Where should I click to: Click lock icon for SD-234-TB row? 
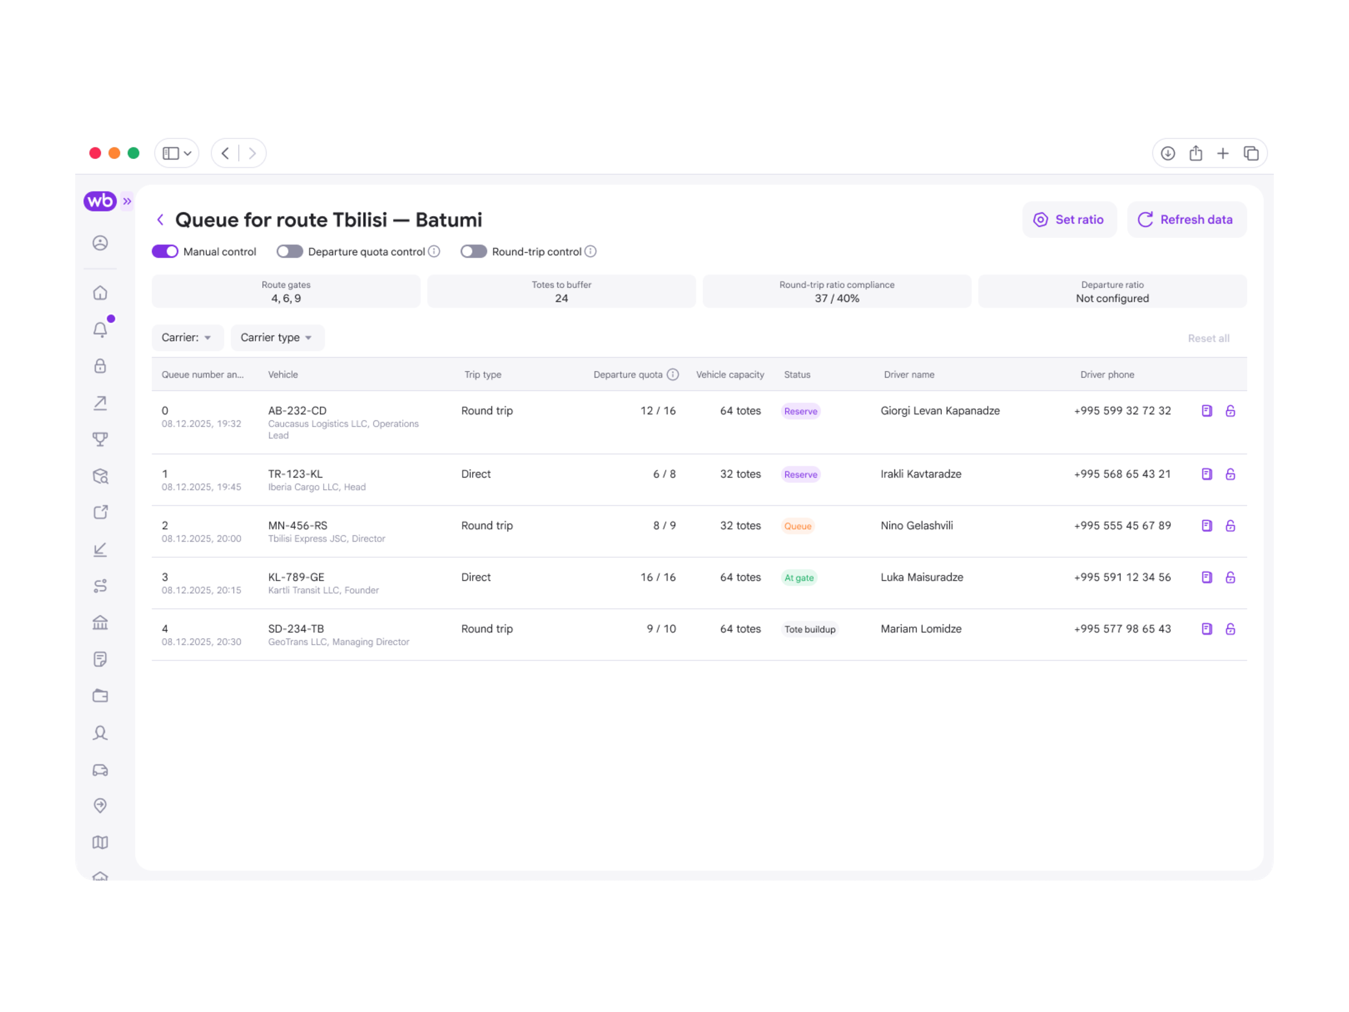pyautogui.click(x=1230, y=629)
